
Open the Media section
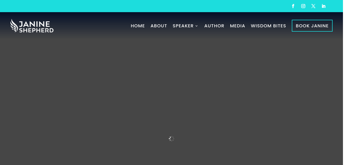tap(237, 26)
